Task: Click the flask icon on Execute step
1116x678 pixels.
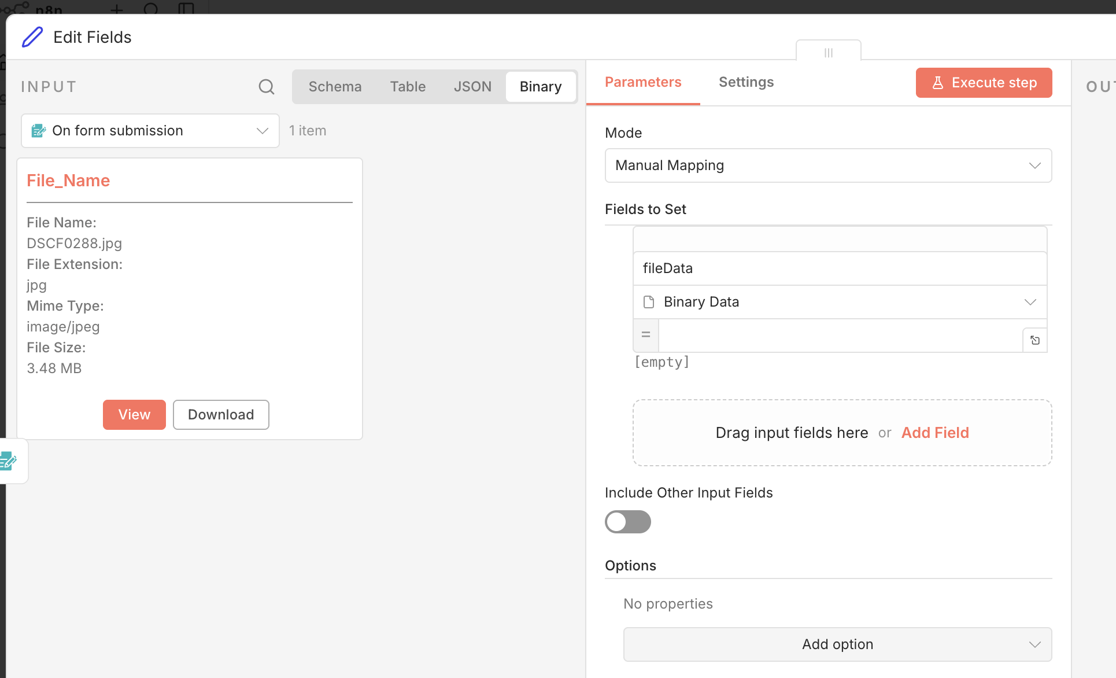Action: coord(938,83)
